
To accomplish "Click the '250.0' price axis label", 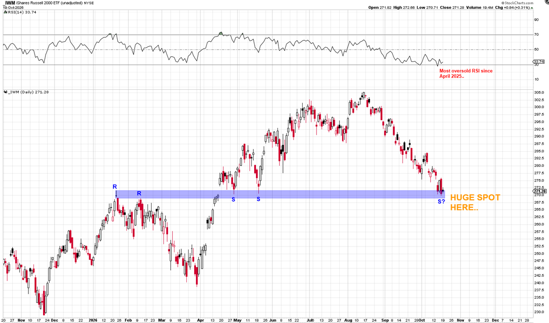I will tap(539, 254).
